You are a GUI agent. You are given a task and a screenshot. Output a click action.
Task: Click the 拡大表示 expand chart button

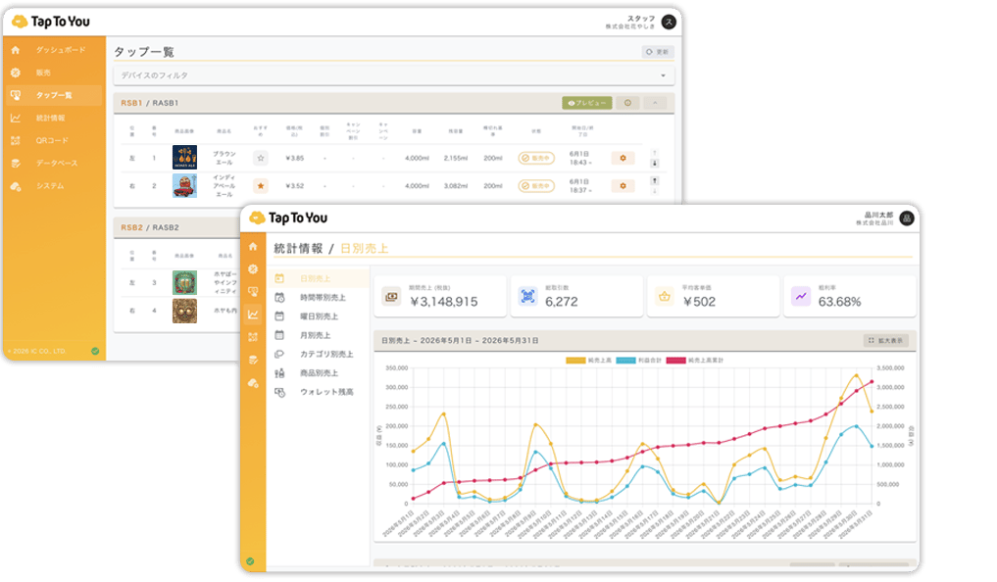tap(885, 341)
